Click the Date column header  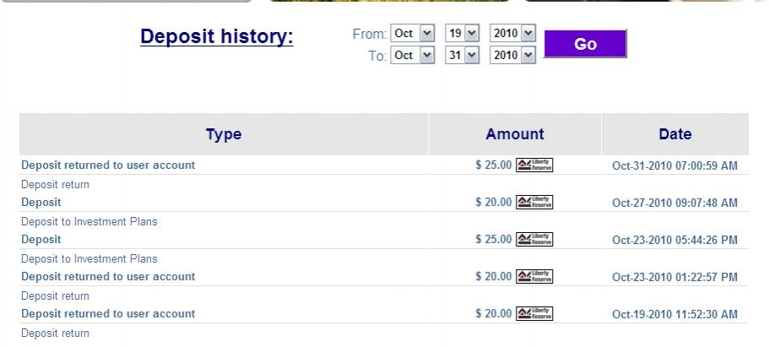[x=675, y=134]
